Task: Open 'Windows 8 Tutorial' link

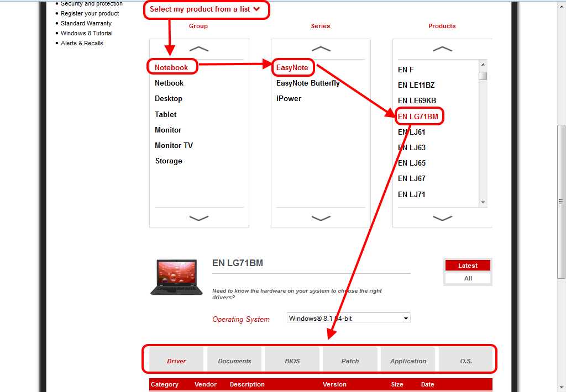Action: coord(87,33)
